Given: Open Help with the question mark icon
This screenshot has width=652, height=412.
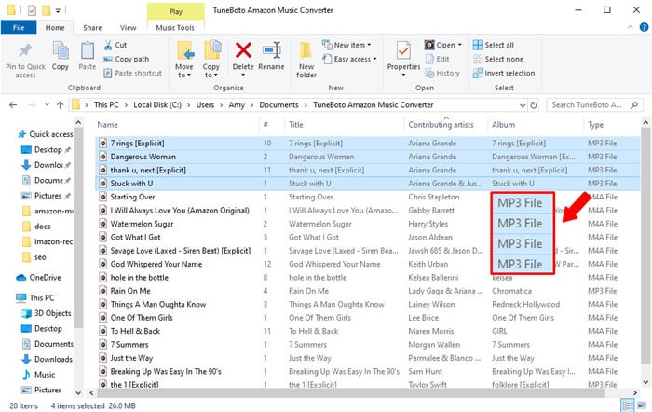Looking at the screenshot, I should point(644,27).
